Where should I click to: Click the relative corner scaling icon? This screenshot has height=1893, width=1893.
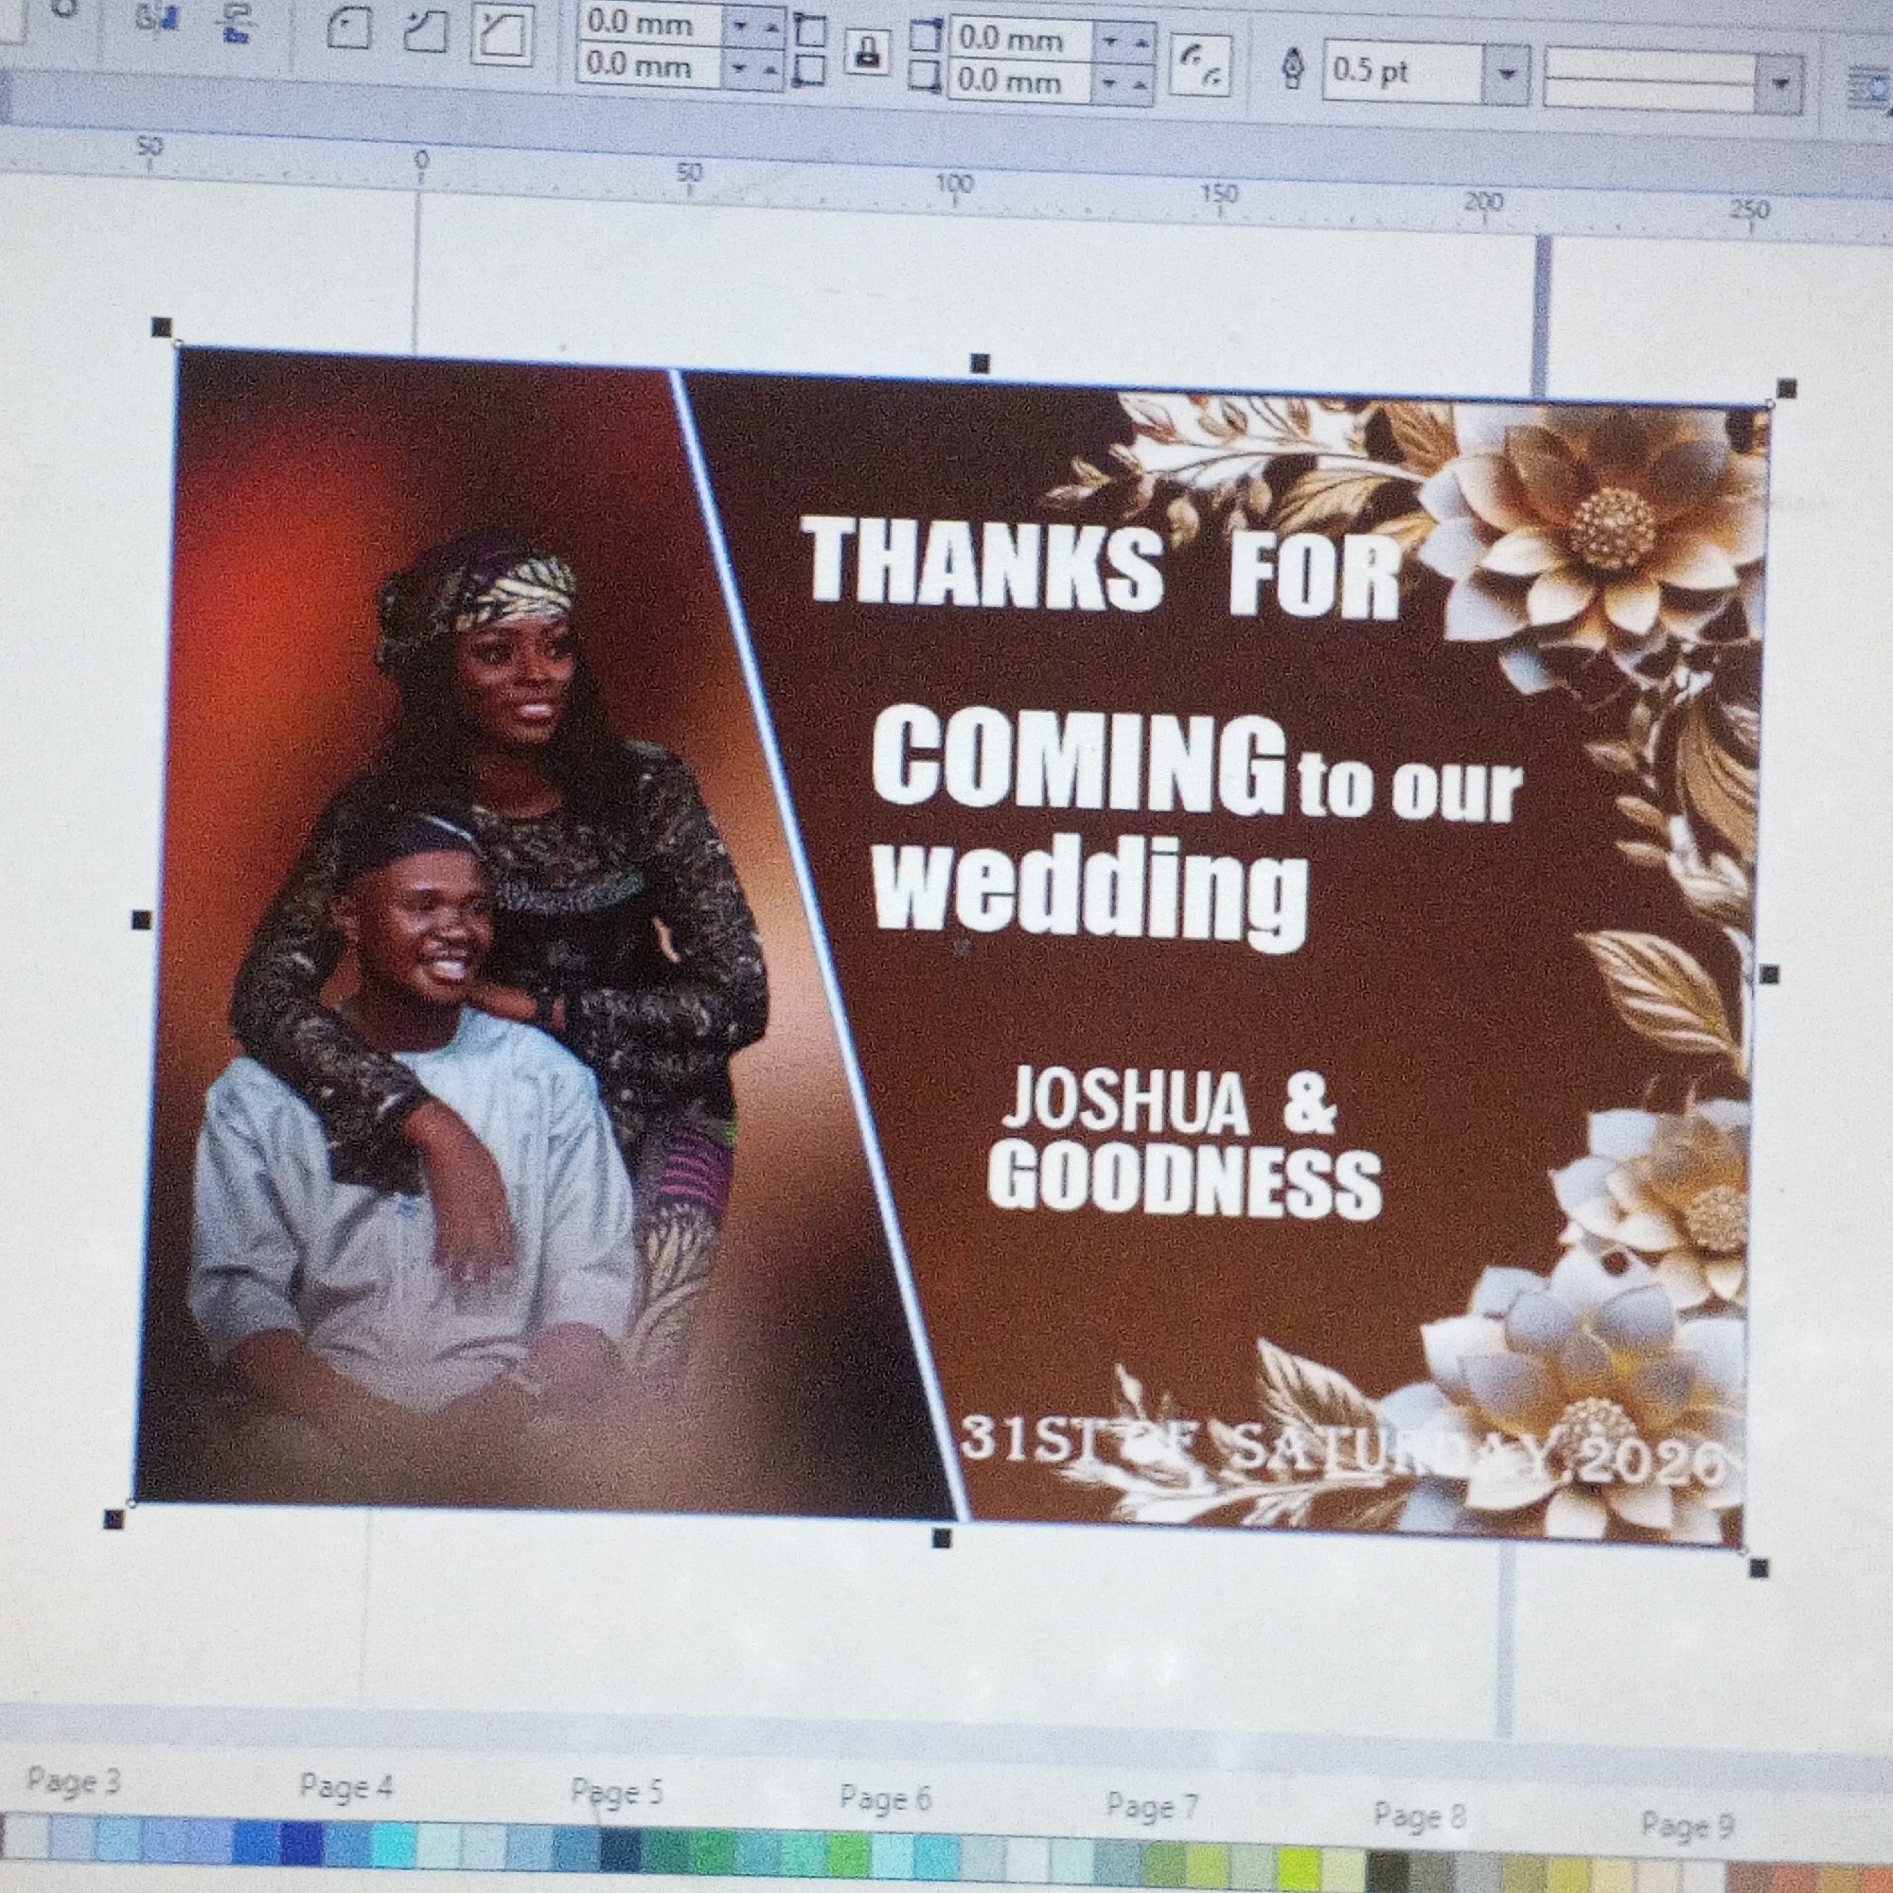1200,66
